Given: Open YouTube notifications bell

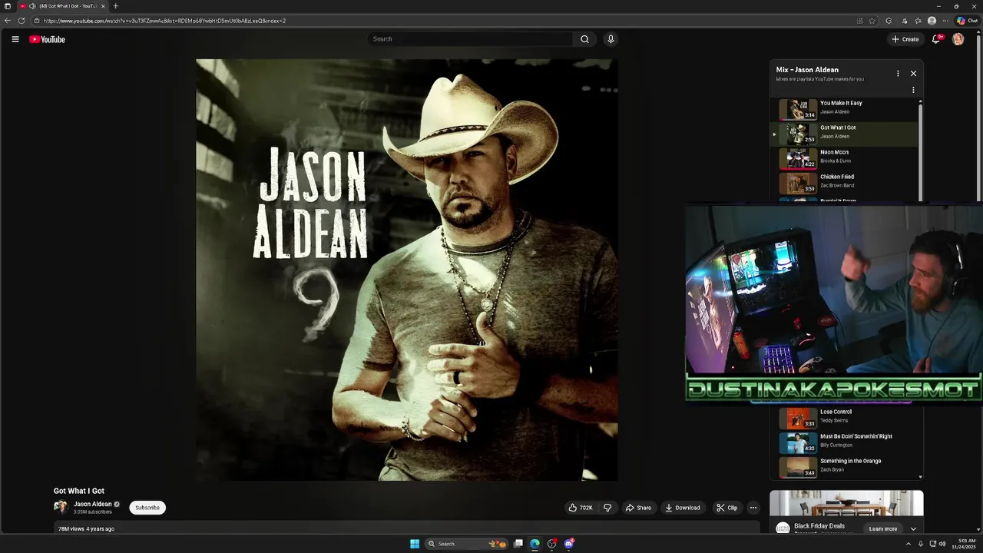Looking at the screenshot, I should point(936,39).
